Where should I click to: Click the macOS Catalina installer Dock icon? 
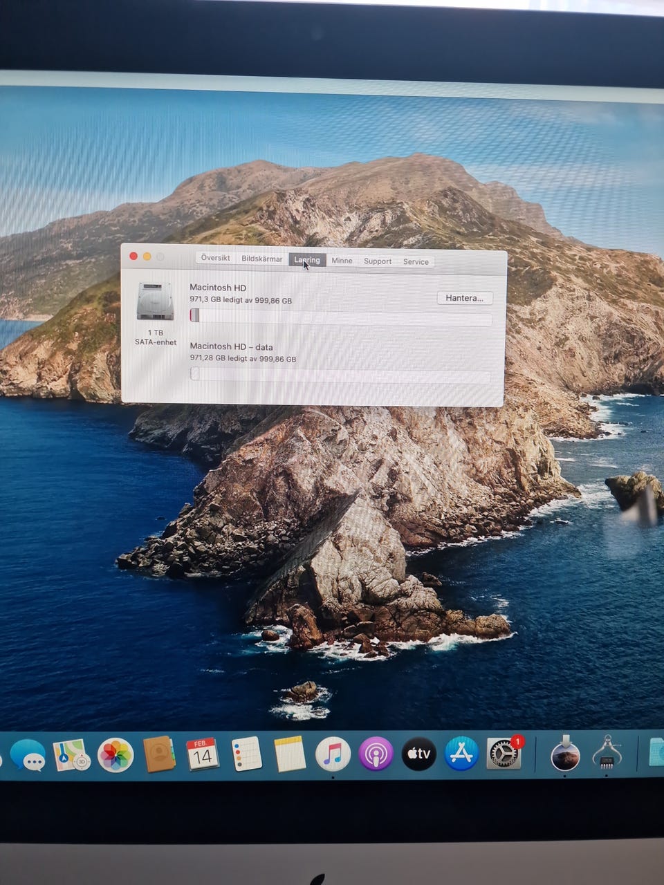tap(565, 753)
